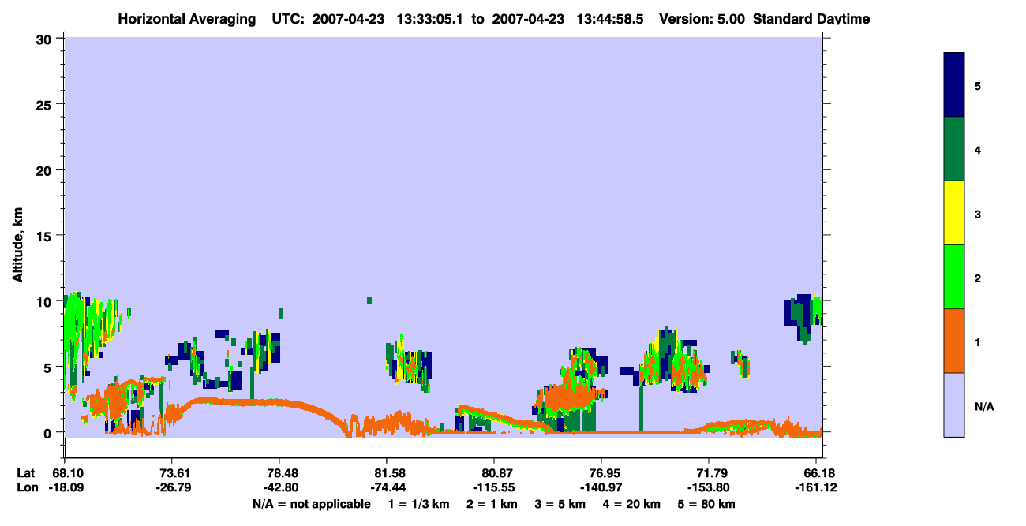This screenshot has width=1026, height=526.
Task: Click the longitude value -115.55
Action: point(493,487)
